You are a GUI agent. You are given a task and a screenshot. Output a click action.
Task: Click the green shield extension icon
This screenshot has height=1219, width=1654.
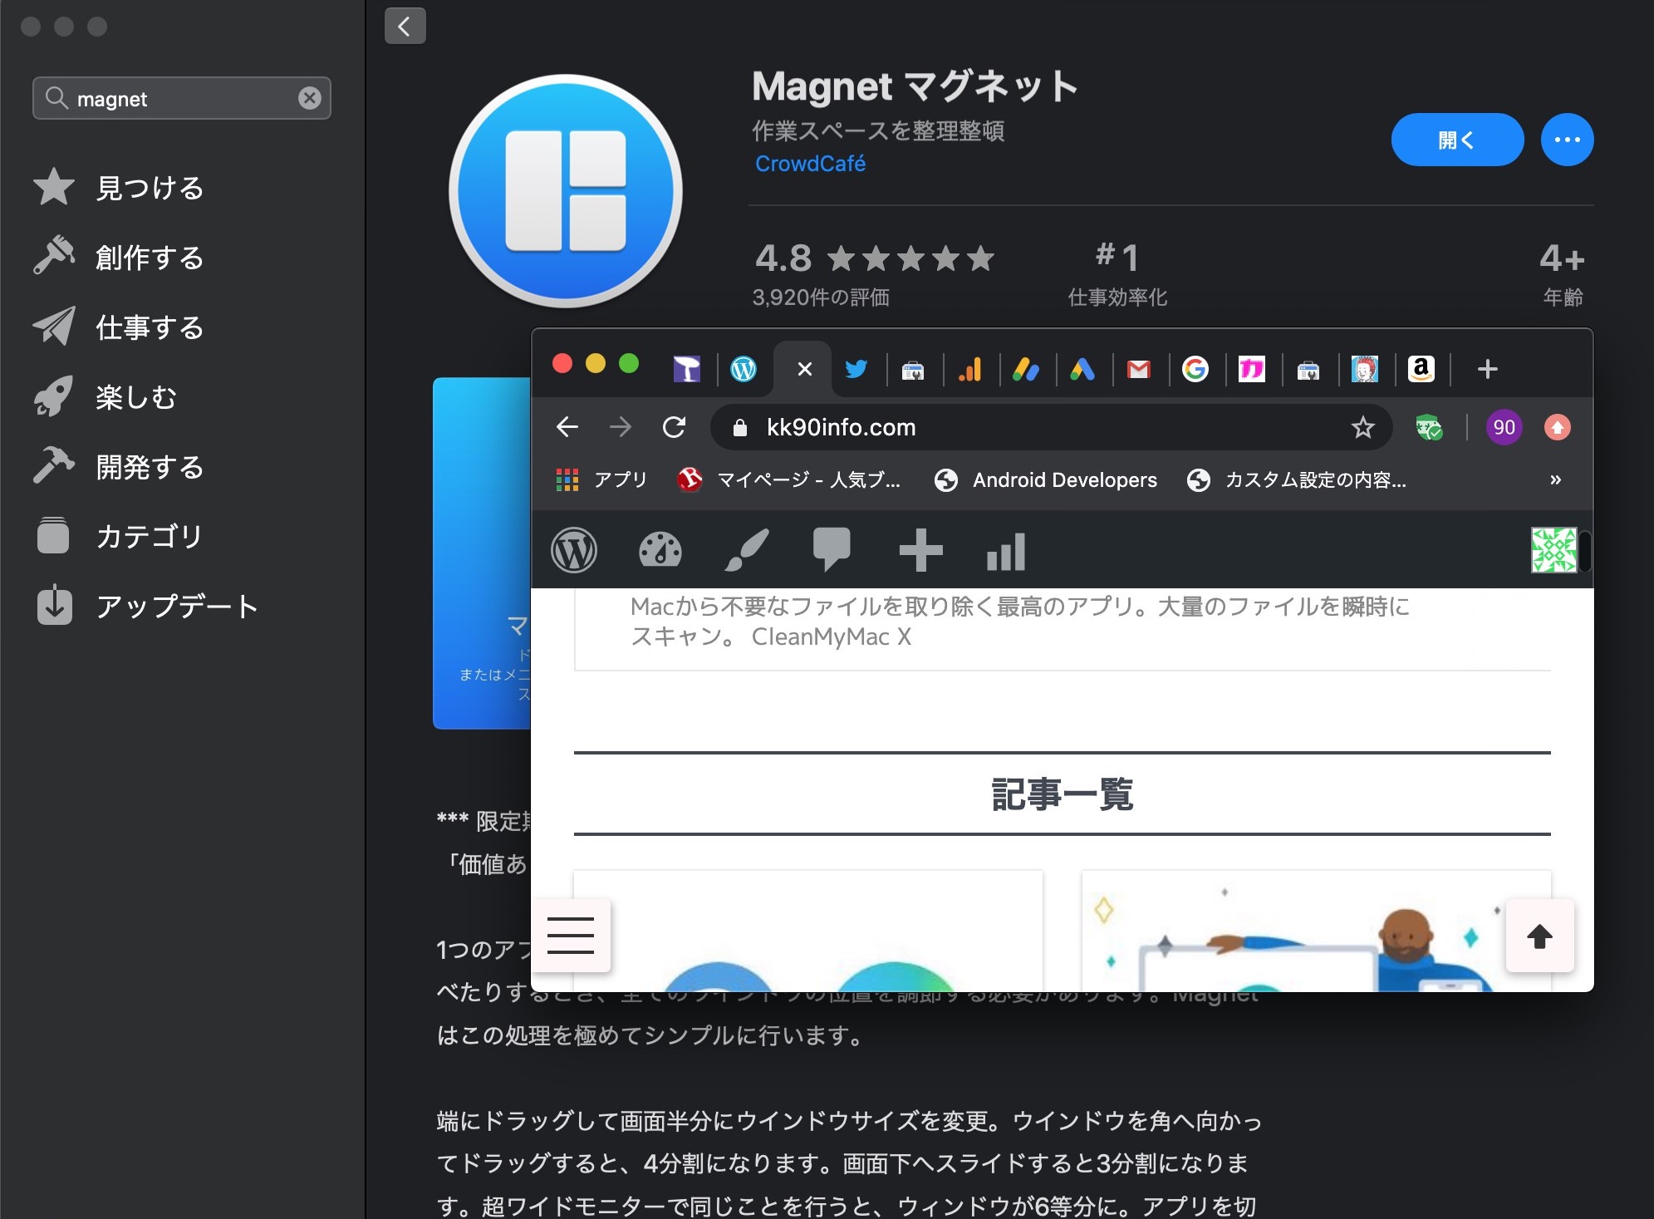[x=1429, y=427]
